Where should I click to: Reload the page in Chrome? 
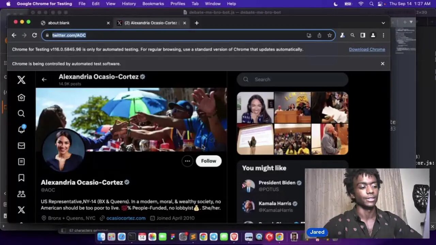(34, 35)
